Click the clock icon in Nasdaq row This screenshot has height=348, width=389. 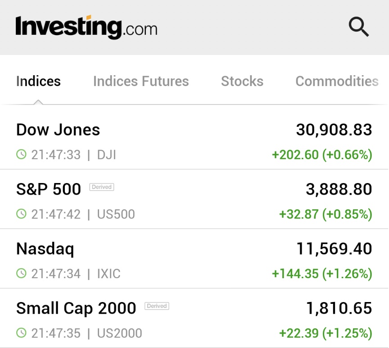pos(21,273)
